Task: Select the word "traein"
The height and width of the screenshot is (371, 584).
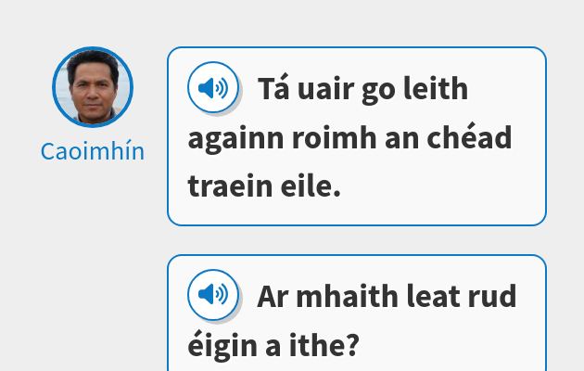Action: click(x=230, y=185)
